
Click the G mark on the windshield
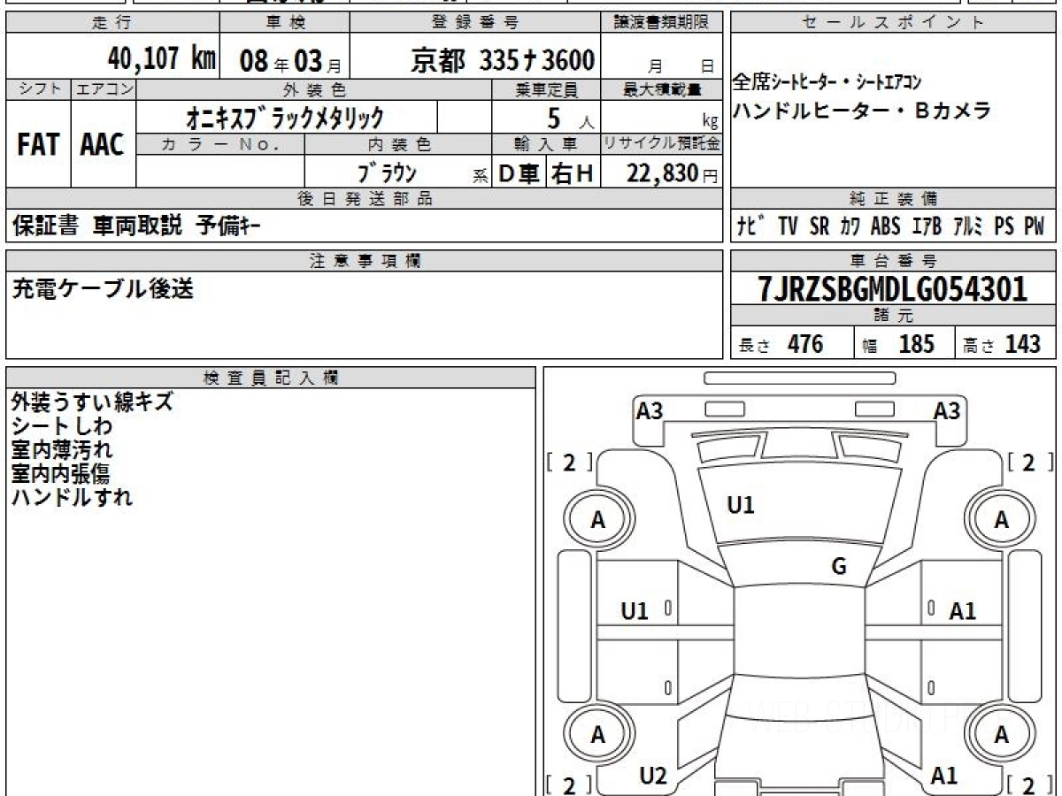839,567
